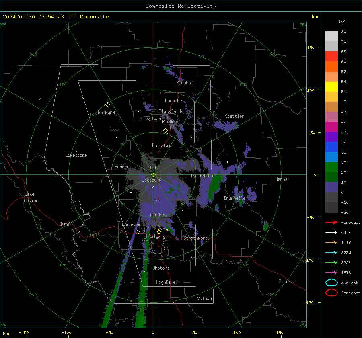362x338 pixels.
Task: Click the light gray 80 dBZ color swatch
Action: [x=331, y=36]
